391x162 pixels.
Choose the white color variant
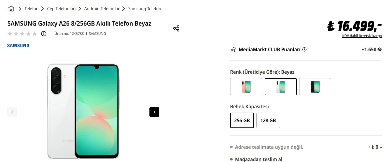281,87
